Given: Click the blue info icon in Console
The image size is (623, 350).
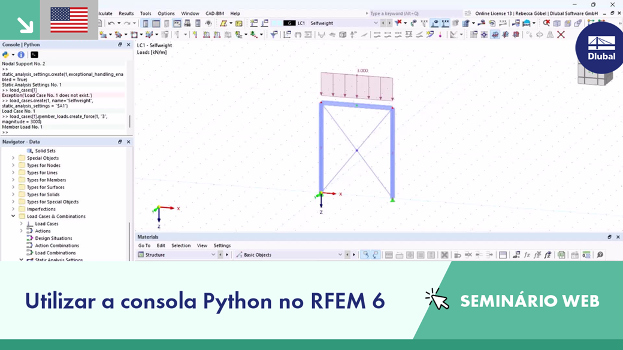Looking at the screenshot, I should click(21, 55).
